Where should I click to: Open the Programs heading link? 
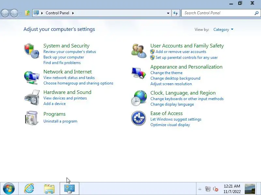coord(54,114)
